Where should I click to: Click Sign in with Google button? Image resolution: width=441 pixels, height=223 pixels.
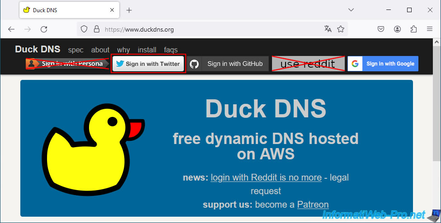[x=383, y=64]
